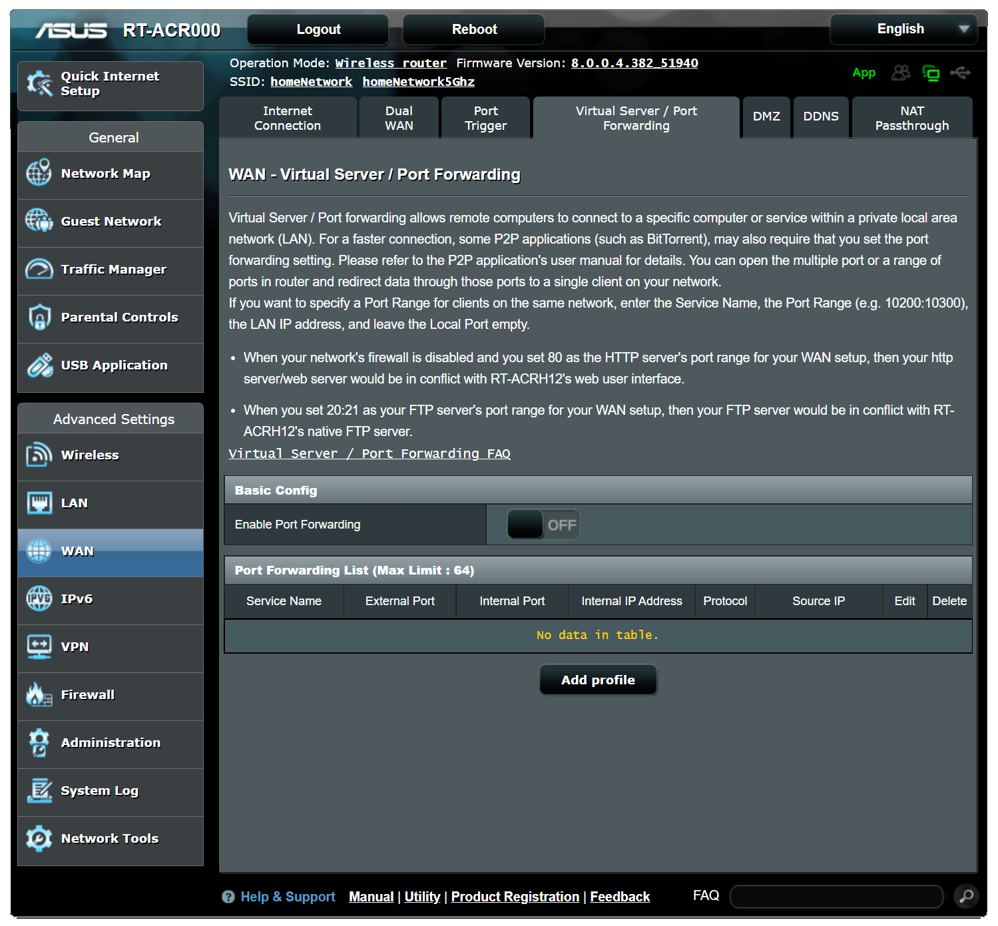Click the USB status icon in header
The height and width of the screenshot is (926, 998).
tap(960, 73)
